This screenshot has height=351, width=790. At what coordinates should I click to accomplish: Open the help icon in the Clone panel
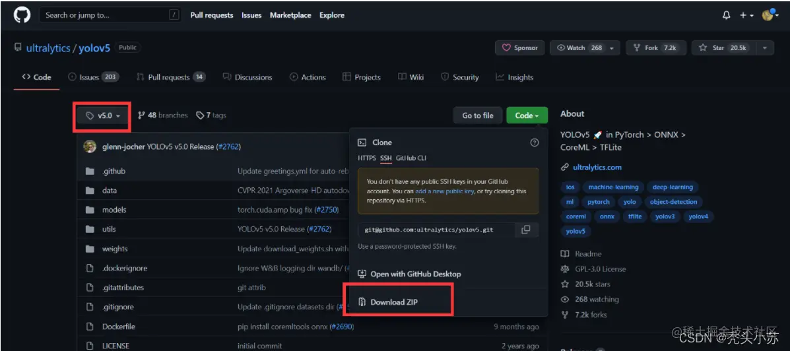(x=535, y=143)
